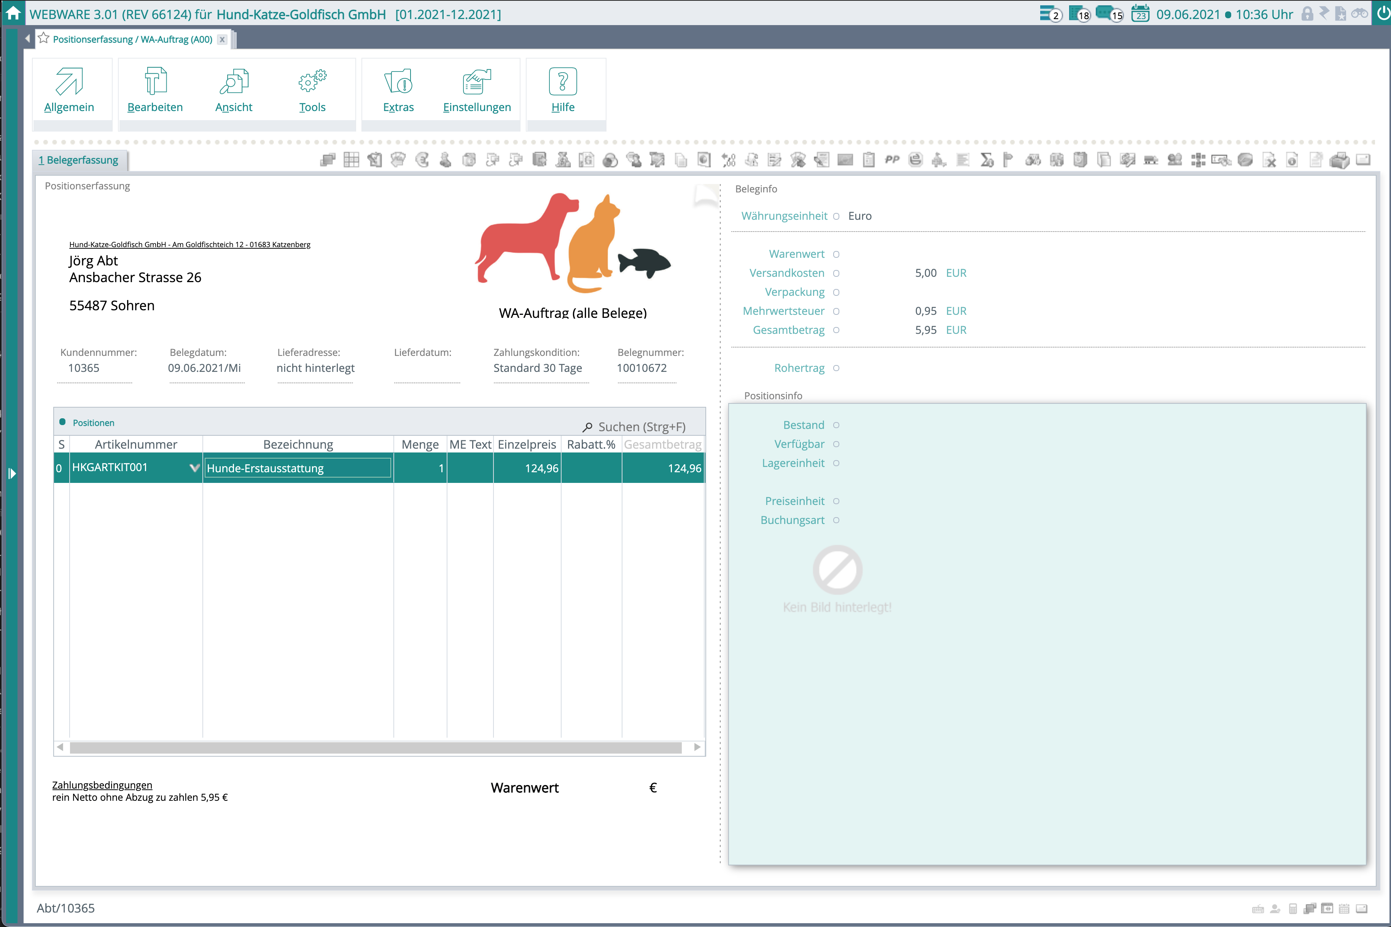
Task: Toggle the Rohertrag radio indicator
Action: coord(836,368)
